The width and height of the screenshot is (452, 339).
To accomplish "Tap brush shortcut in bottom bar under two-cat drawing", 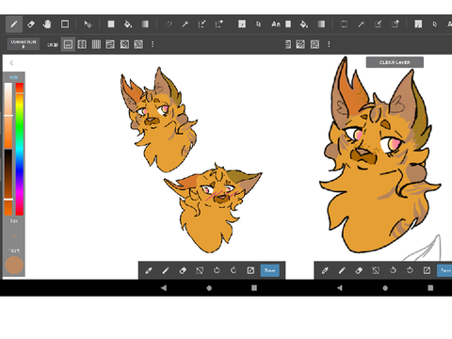I will (166, 270).
